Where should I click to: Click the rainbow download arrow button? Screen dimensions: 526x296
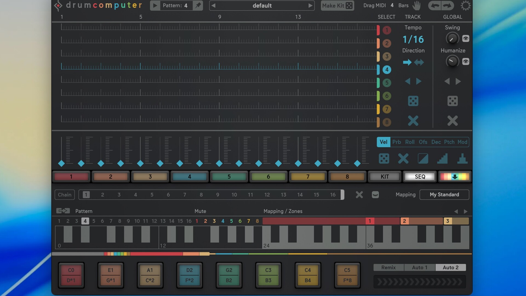point(455,177)
